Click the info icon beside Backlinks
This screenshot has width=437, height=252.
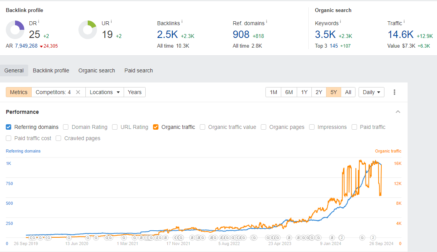[182, 22]
